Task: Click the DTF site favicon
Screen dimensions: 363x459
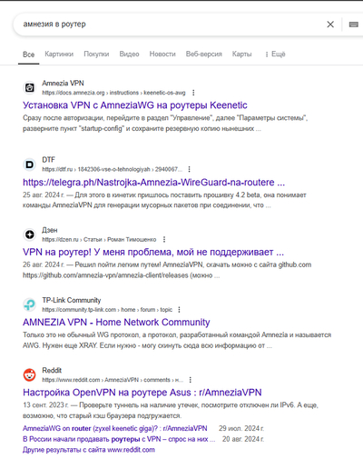Action: 30,165
